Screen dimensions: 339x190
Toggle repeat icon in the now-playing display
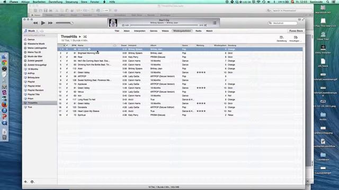pyautogui.click(x=123, y=25)
